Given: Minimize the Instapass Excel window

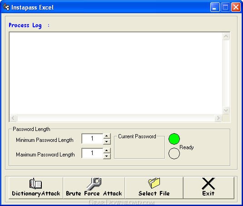Looking at the screenshot, I should 215,7.
